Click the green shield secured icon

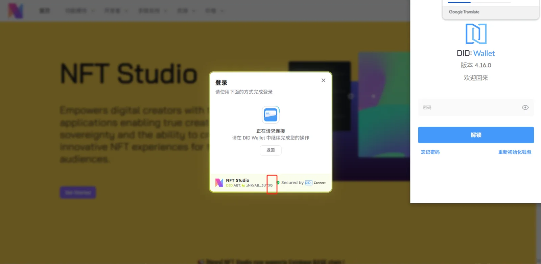(x=278, y=183)
